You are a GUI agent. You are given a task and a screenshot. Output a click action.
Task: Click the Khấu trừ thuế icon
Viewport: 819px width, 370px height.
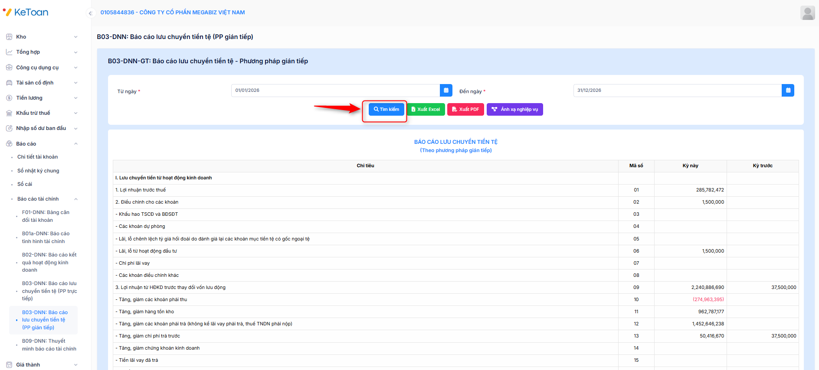(x=9, y=113)
